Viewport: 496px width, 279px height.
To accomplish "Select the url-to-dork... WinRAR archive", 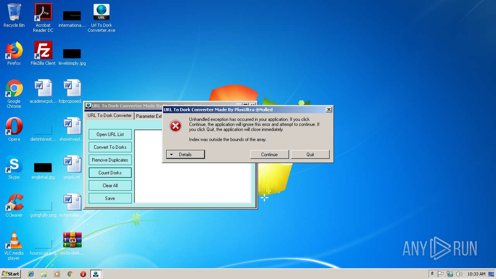I will pyautogui.click(x=72, y=243).
